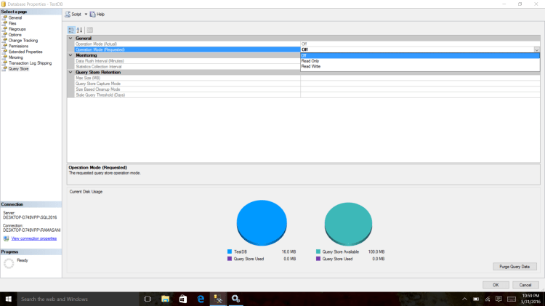This screenshot has height=306, width=545.
Task: Choose Read Write in operation mode list
Action: (310, 66)
